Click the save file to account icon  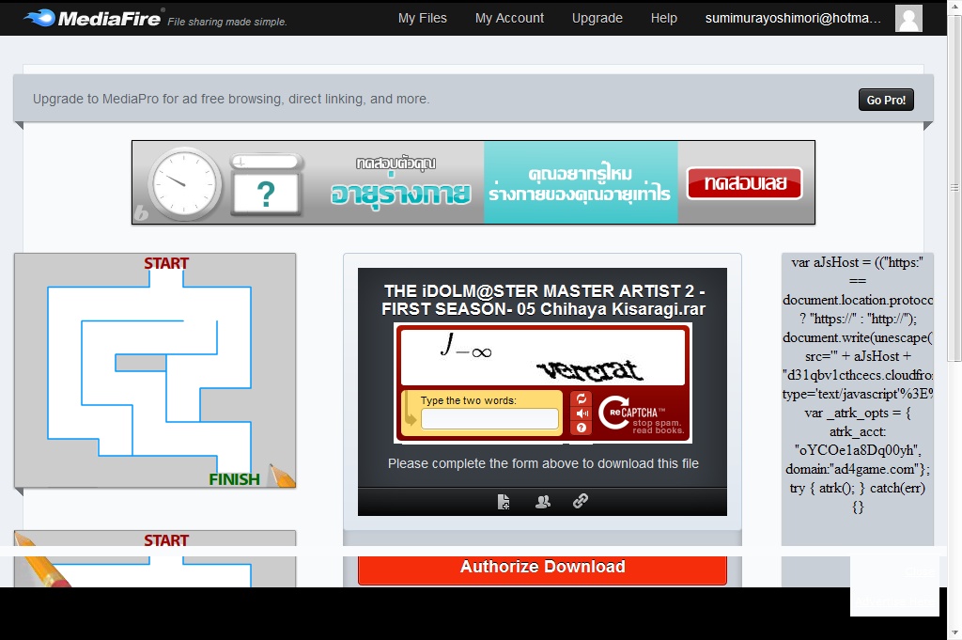[504, 501]
